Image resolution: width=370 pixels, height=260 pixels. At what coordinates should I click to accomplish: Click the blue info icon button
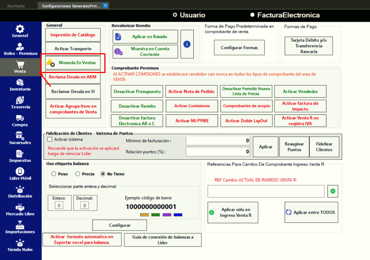187,44
